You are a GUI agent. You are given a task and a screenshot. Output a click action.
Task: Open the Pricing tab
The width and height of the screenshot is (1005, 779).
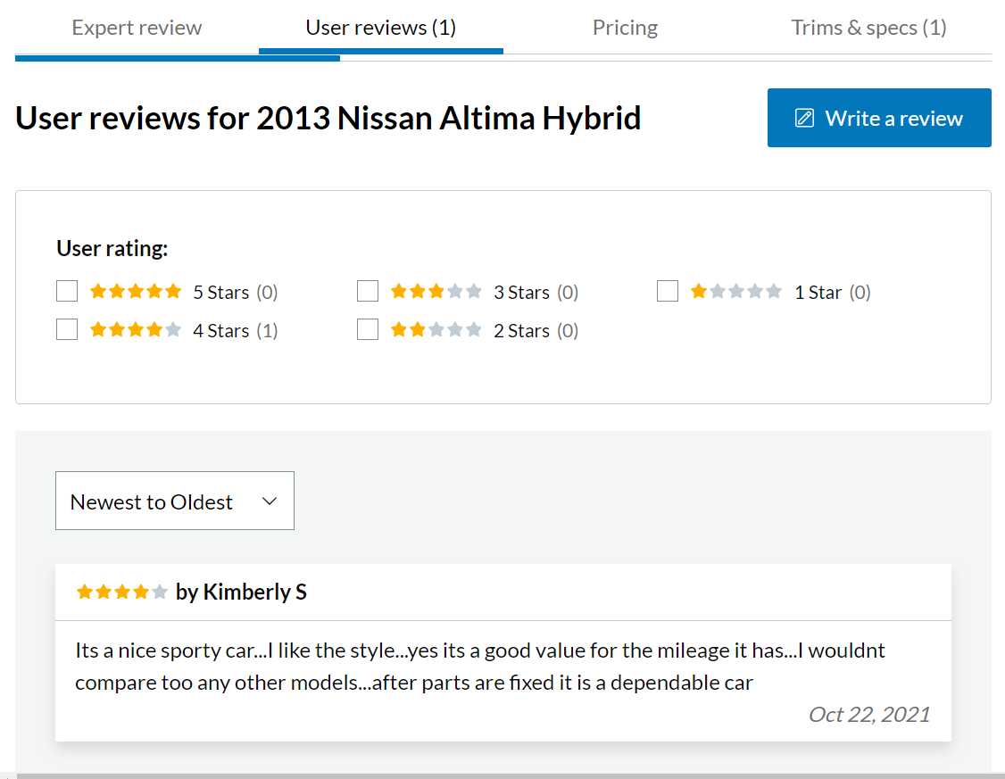point(625,28)
